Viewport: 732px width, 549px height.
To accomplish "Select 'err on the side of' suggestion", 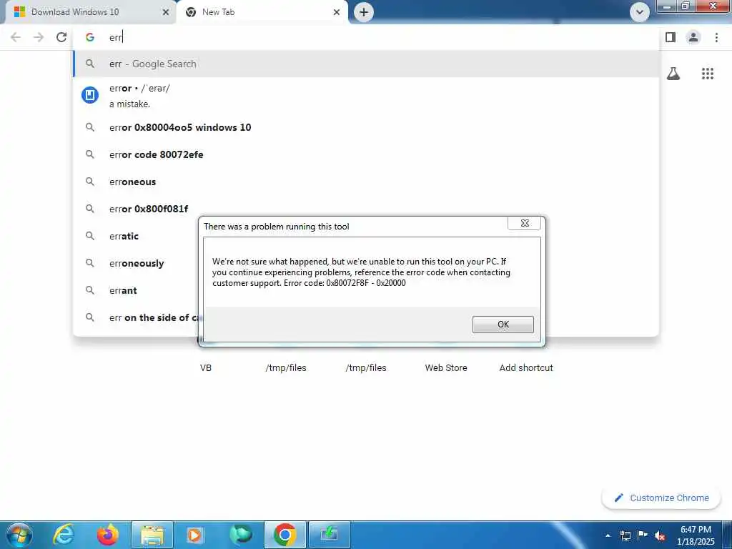I will coord(135,317).
